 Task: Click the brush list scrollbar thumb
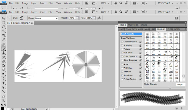click(x=183, y=76)
